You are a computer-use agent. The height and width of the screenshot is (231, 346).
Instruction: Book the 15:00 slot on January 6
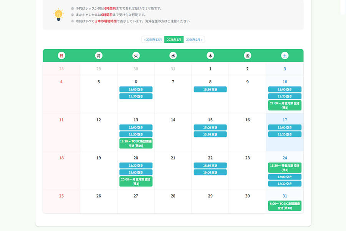[x=136, y=89]
